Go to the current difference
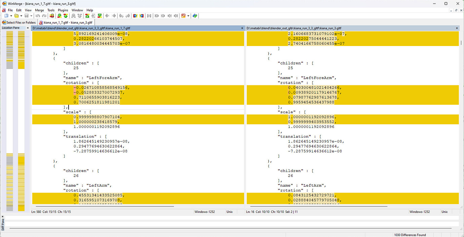The height and width of the screenshot is (237, 464). tap(93, 16)
